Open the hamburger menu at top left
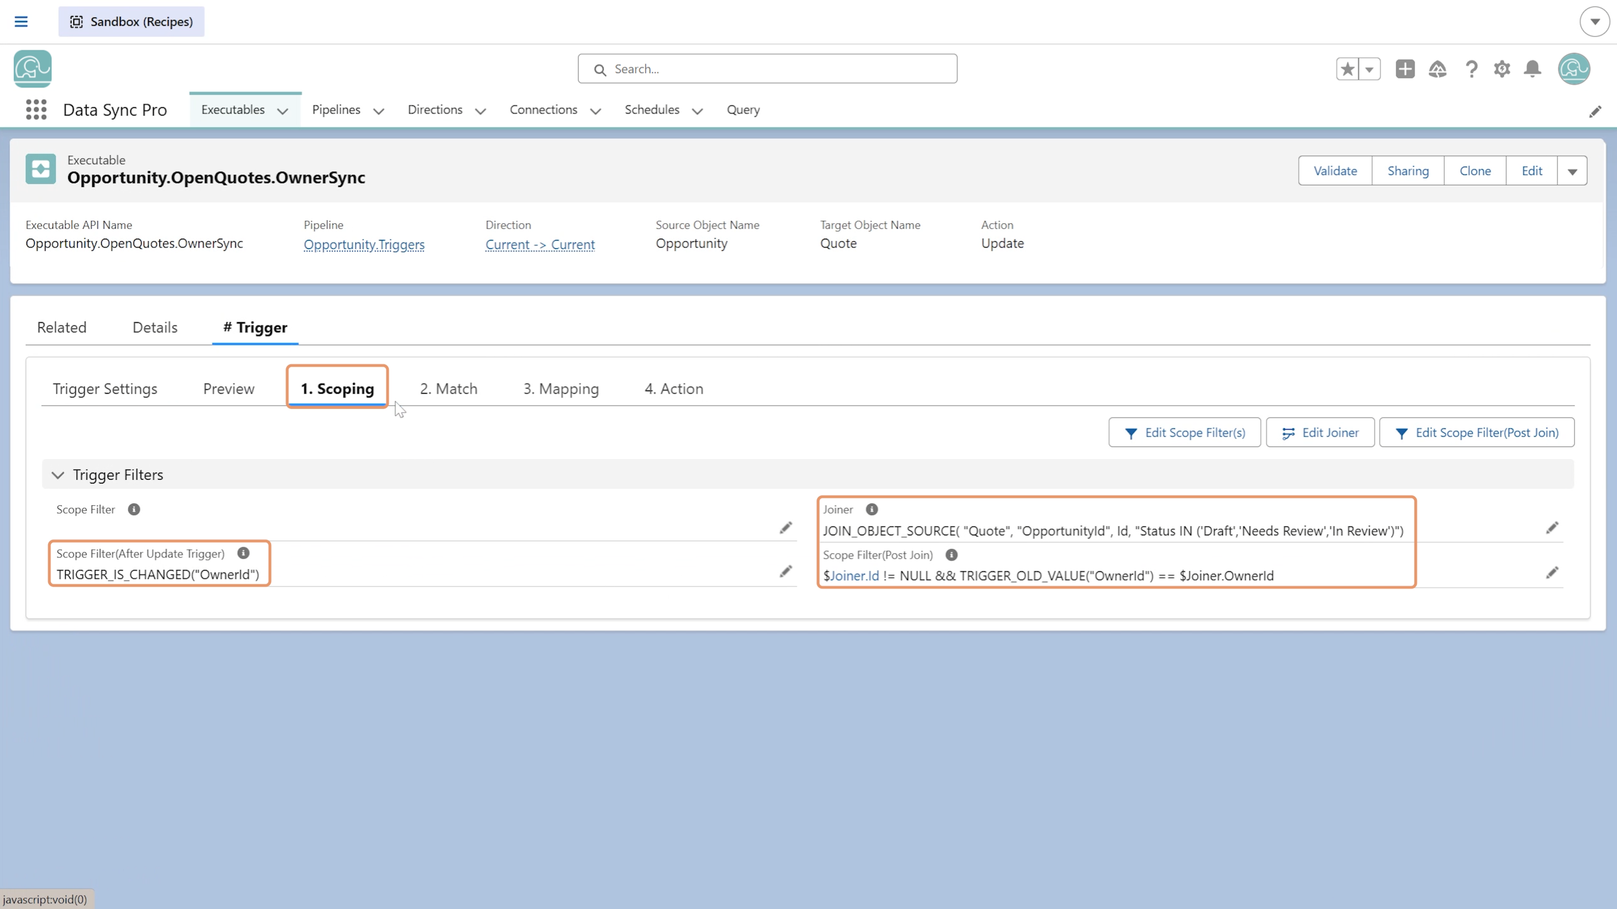Screen dimensions: 1617x909 (x=21, y=21)
